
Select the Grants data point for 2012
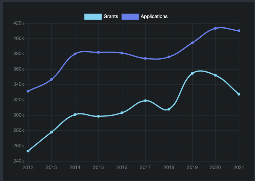point(28,151)
